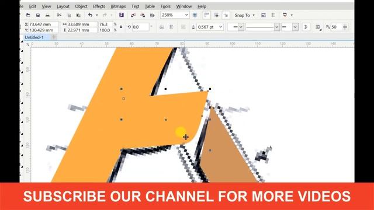
Task: Expand the application launcher arrow
Action: pos(292,15)
